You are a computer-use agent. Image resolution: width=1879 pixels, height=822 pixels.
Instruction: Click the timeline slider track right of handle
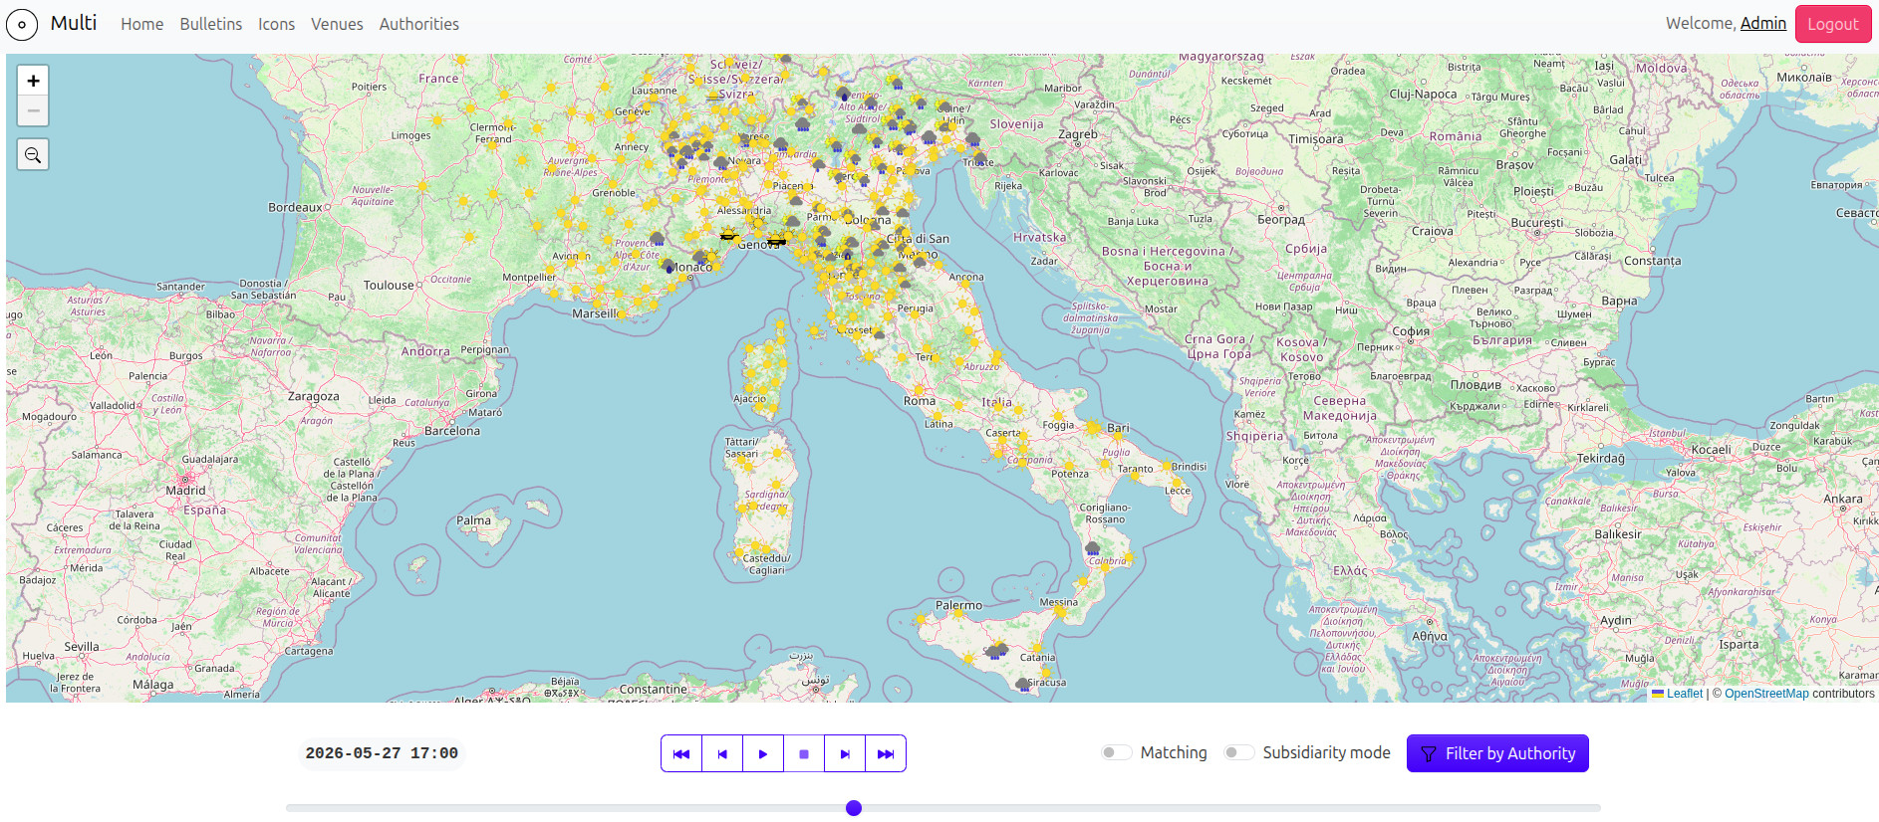(1231, 808)
